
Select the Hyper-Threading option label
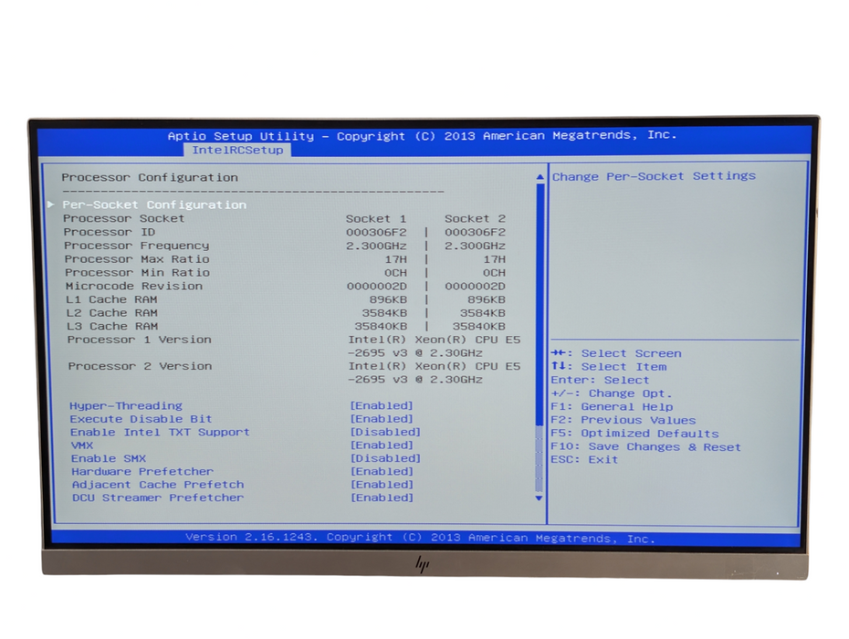[126, 405]
